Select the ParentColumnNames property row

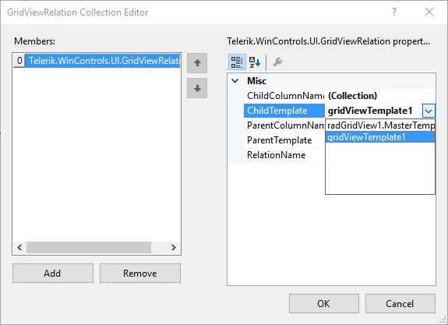coord(284,125)
